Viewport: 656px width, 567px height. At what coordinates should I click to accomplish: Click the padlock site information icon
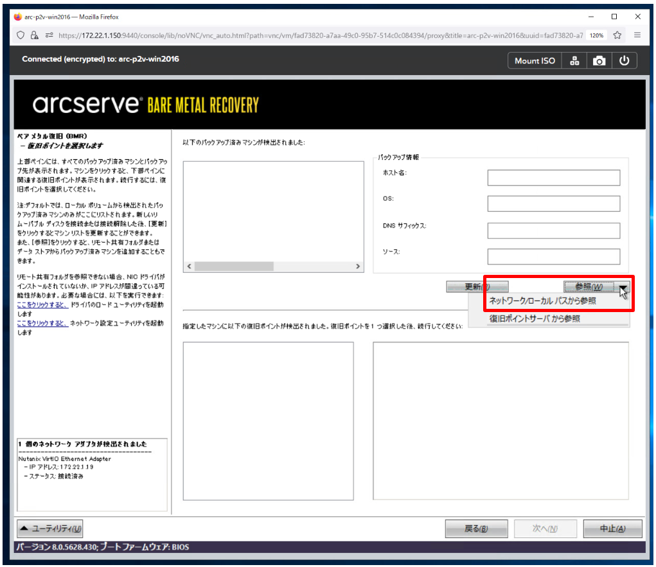34,35
